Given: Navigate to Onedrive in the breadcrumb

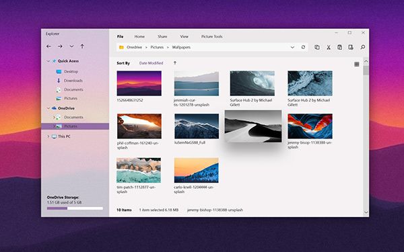Looking at the screenshot, I should pos(134,47).
